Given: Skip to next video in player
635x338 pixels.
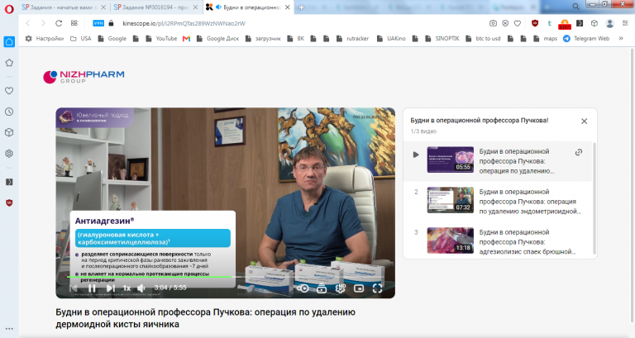Looking at the screenshot, I should click(x=110, y=288).
